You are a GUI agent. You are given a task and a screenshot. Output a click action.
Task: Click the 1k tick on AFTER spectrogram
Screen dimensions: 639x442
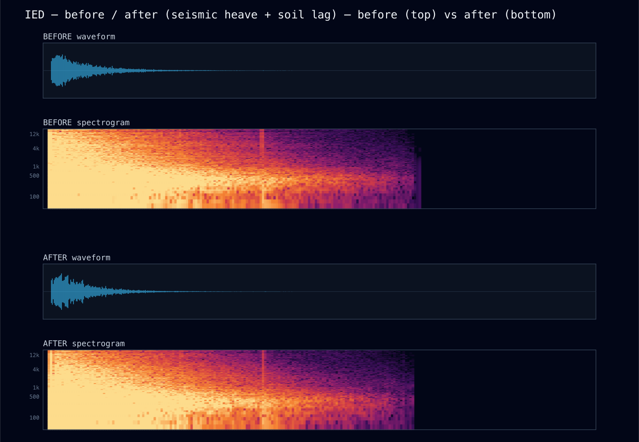36,388
